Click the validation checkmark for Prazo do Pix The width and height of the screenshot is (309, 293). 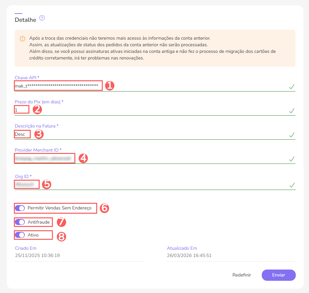point(291,111)
